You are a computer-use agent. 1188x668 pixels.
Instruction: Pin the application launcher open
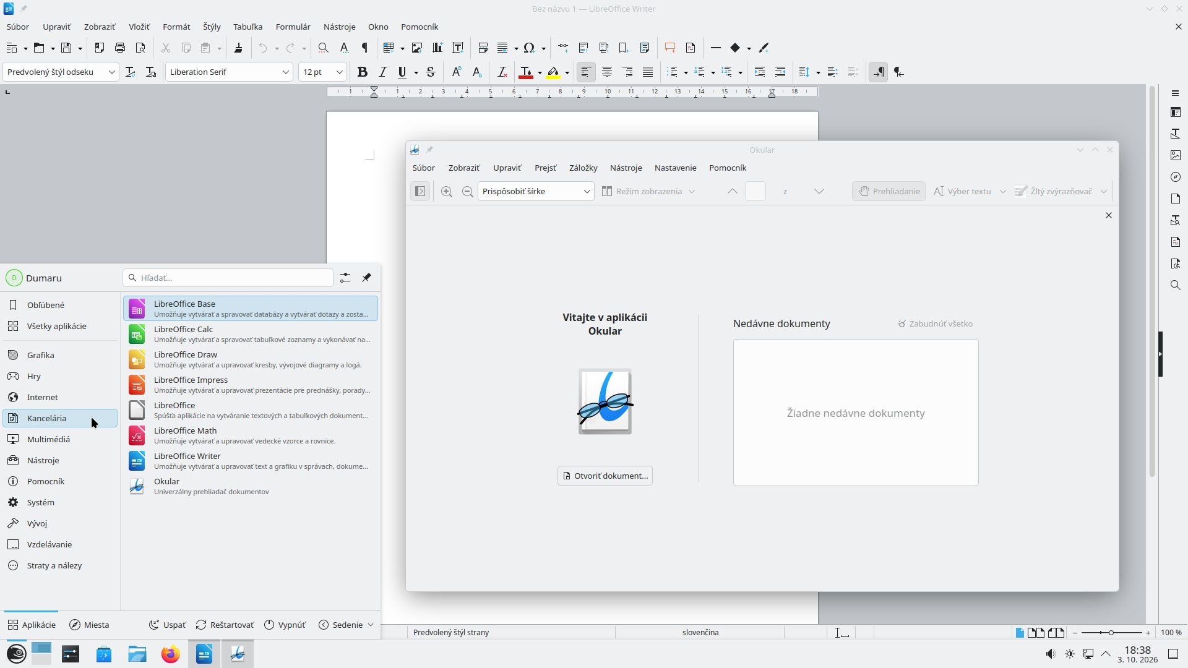[x=366, y=278]
